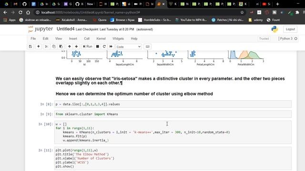Screen dimensions: 305x171
Task: Rename the notebook title Untitled4
Action: [65, 29]
